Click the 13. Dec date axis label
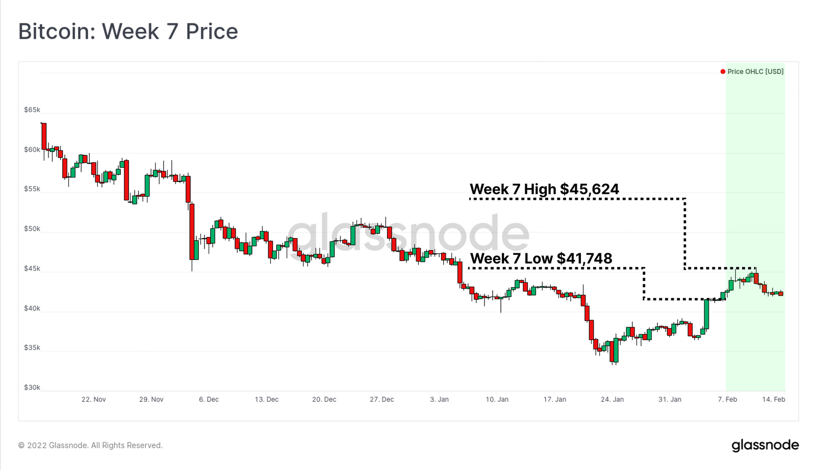Viewport: 816px width, 470px height. 267,399
